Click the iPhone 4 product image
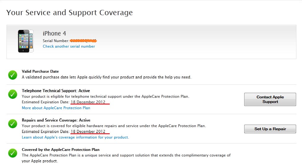 tap(26, 41)
